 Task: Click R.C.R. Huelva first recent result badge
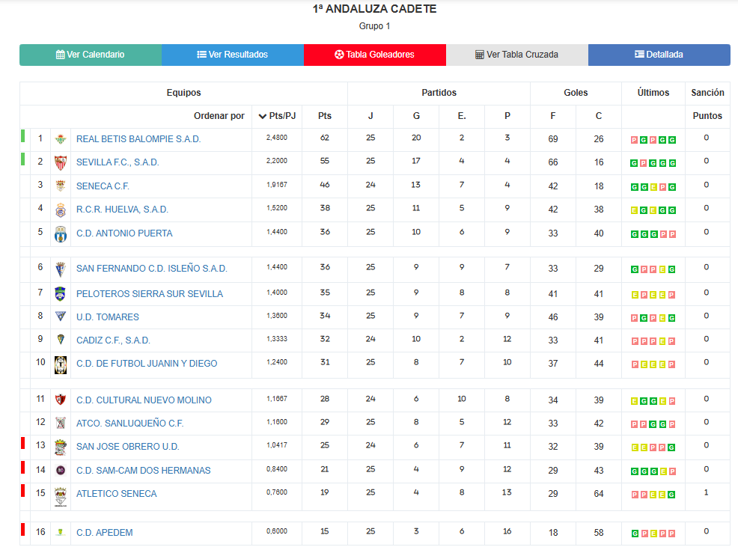point(635,210)
